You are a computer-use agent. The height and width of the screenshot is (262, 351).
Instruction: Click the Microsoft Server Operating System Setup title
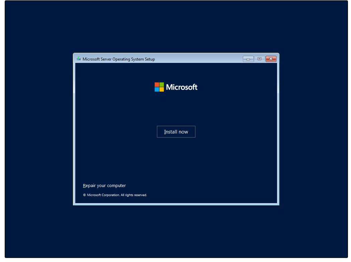tap(119, 59)
